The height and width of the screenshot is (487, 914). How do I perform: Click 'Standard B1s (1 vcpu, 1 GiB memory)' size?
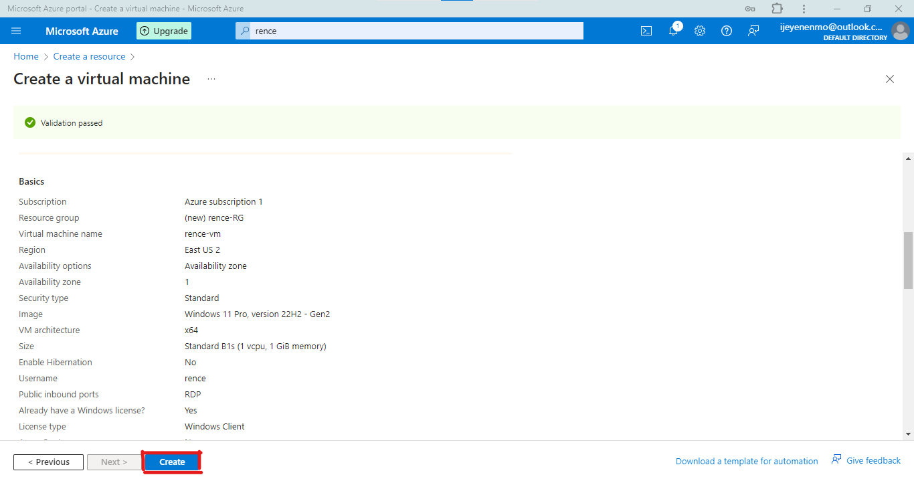click(256, 347)
